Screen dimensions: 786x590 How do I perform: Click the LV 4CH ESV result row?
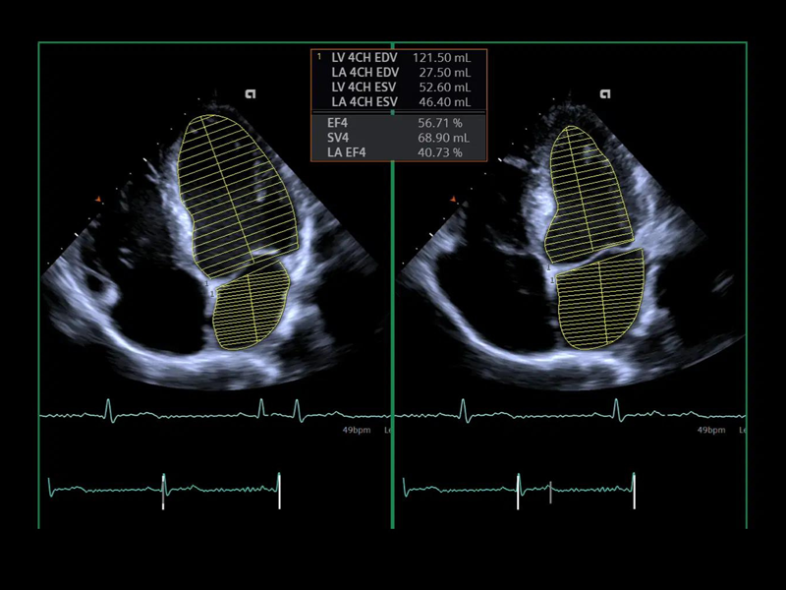[x=400, y=88]
